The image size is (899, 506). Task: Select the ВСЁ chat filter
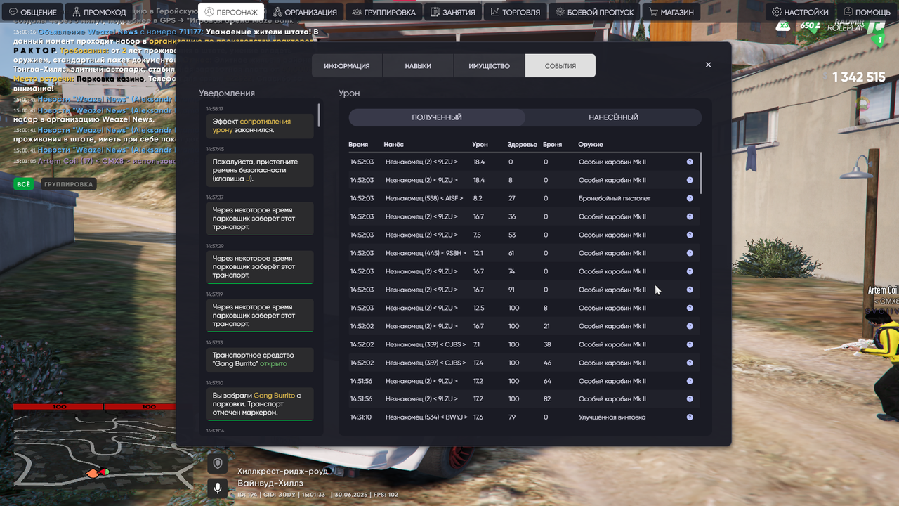click(23, 184)
